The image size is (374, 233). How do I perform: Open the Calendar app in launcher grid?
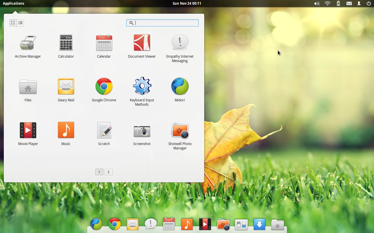104,43
